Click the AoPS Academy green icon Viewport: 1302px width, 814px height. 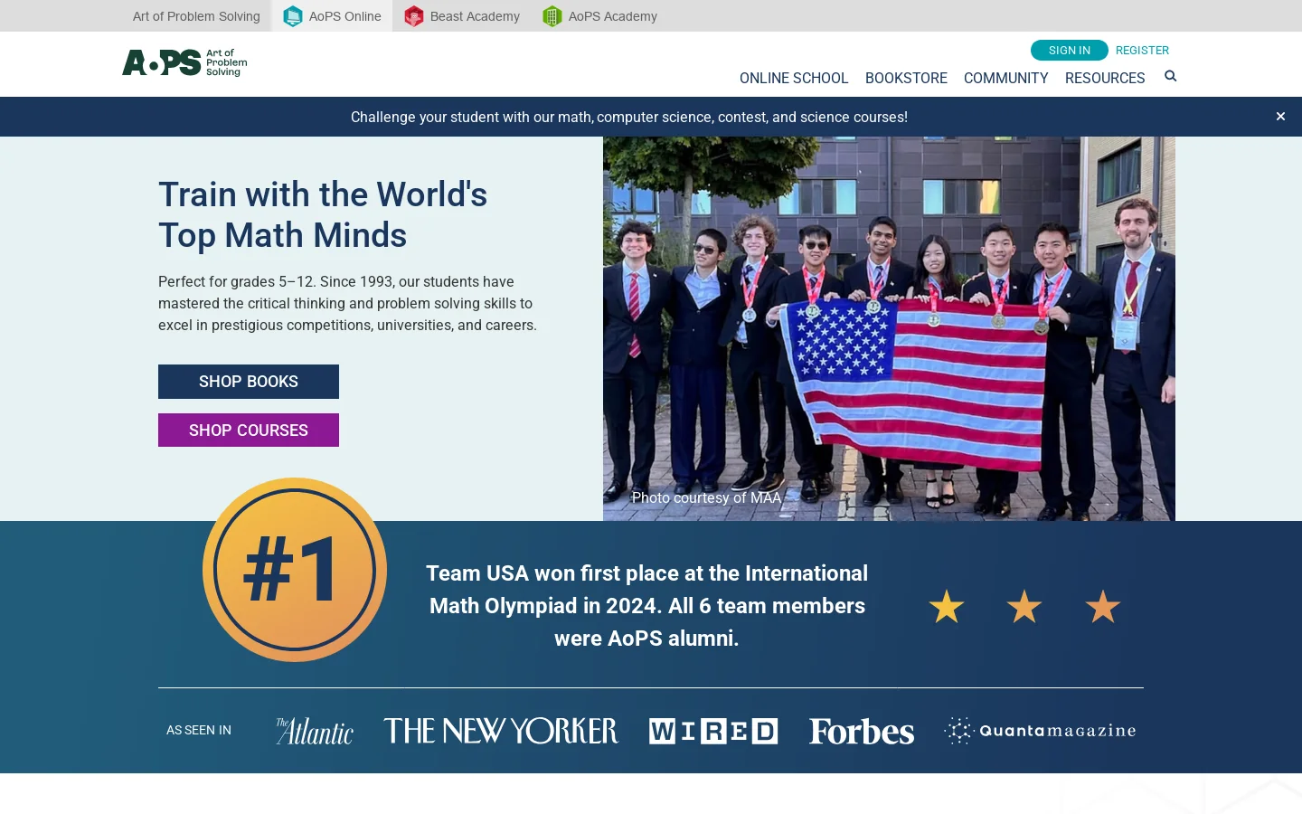[x=552, y=16]
